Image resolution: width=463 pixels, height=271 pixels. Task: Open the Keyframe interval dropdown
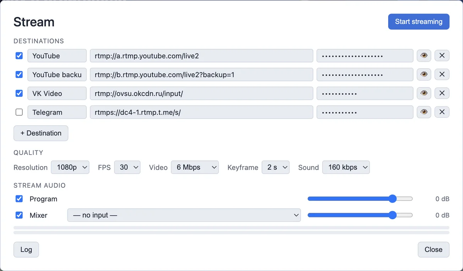click(275, 167)
